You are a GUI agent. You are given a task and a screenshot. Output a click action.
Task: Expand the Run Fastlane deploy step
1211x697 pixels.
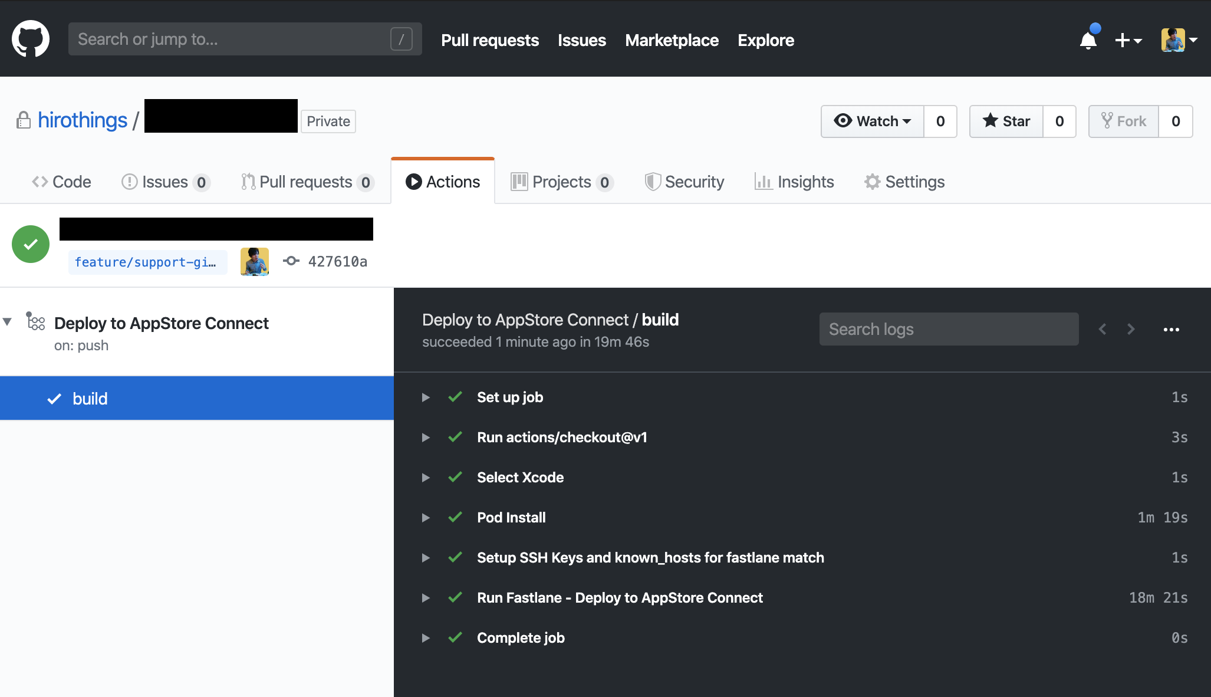point(426,598)
